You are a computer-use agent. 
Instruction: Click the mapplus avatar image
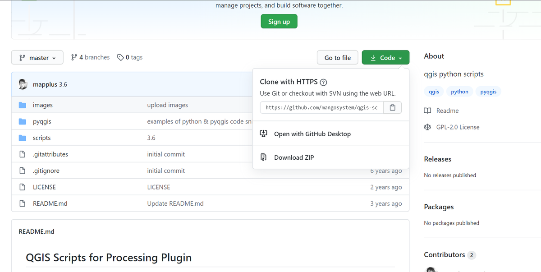[x=23, y=84]
